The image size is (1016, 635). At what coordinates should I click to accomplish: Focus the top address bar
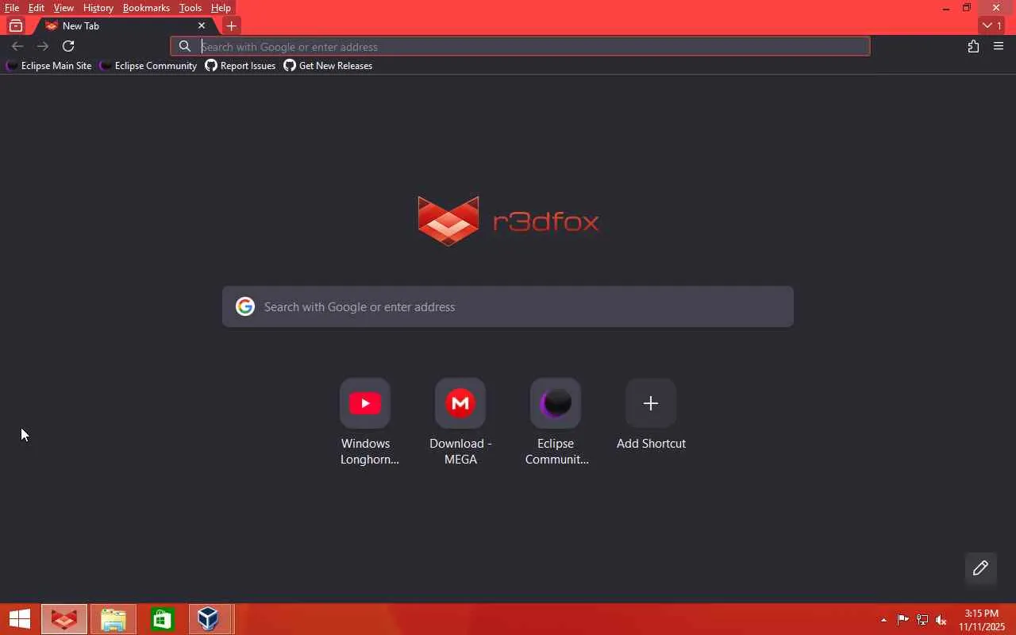[x=520, y=46]
